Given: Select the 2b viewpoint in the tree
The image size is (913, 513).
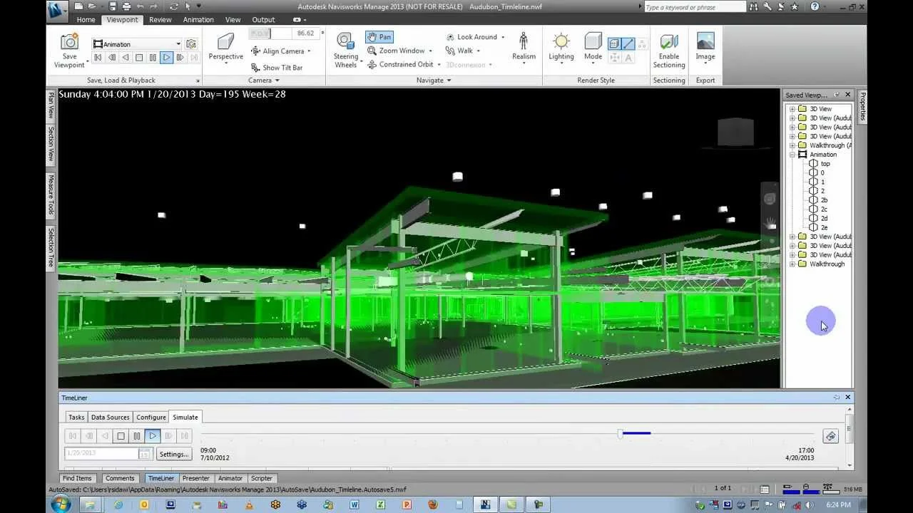Looking at the screenshot, I should [824, 200].
